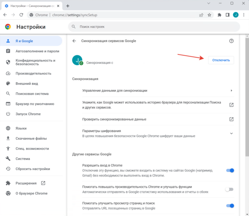This screenshot has width=249, height=216.
Task: Click the shield icon for Конфиденциальность
Action: [8, 62]
